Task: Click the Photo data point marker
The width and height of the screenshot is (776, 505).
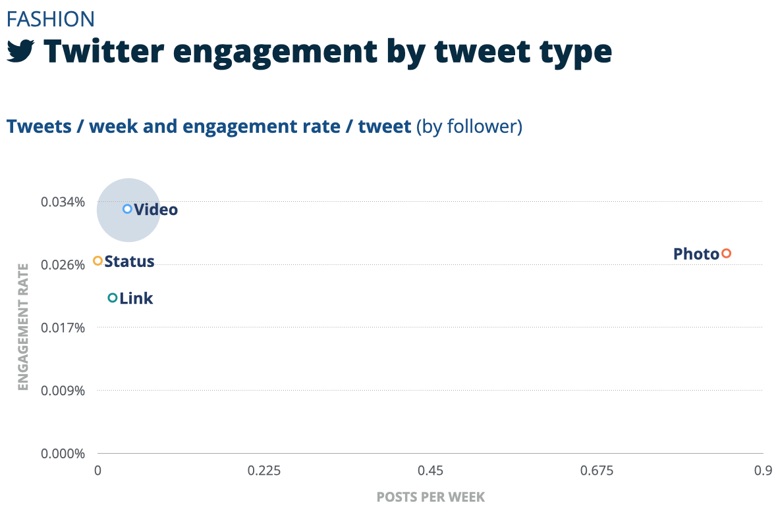Action: [x=726, y=254]
